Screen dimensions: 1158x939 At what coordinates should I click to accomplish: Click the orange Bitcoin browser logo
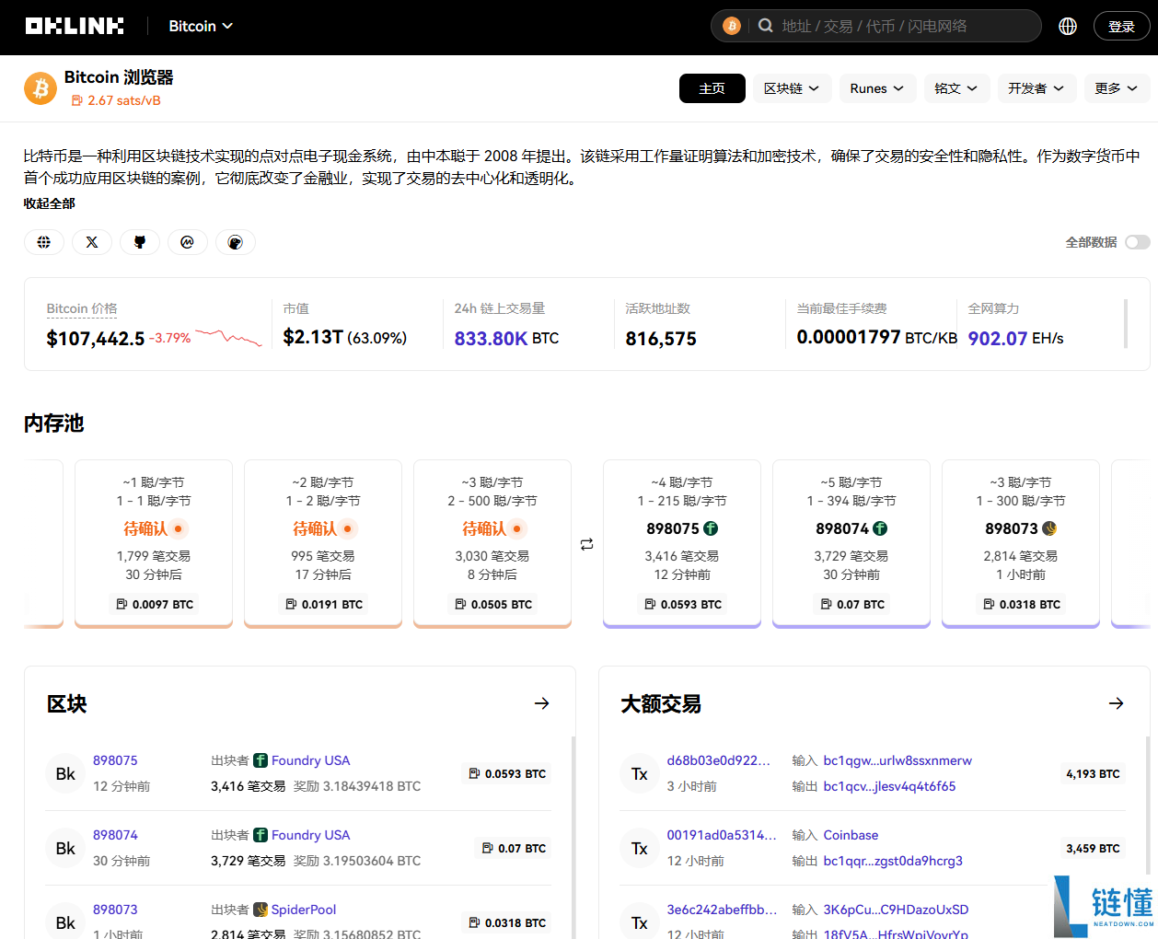tap(41, 88)
